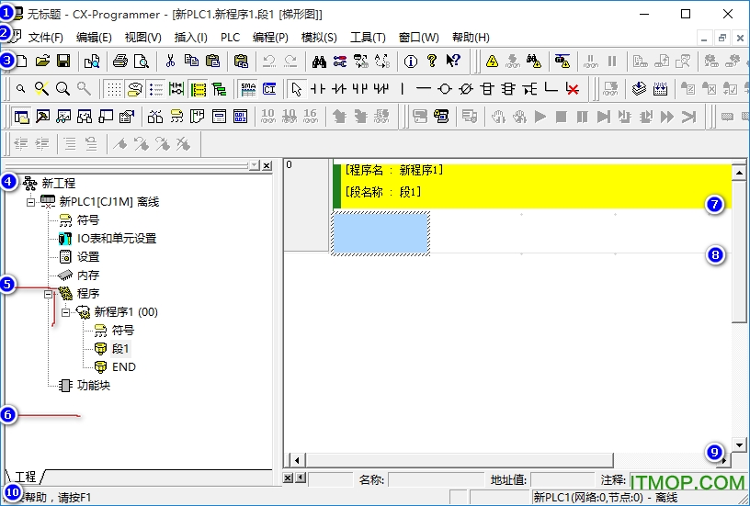Screen dimensions: 750x506
Task: Toggle the project workspace window
Action: coord(21,117)
